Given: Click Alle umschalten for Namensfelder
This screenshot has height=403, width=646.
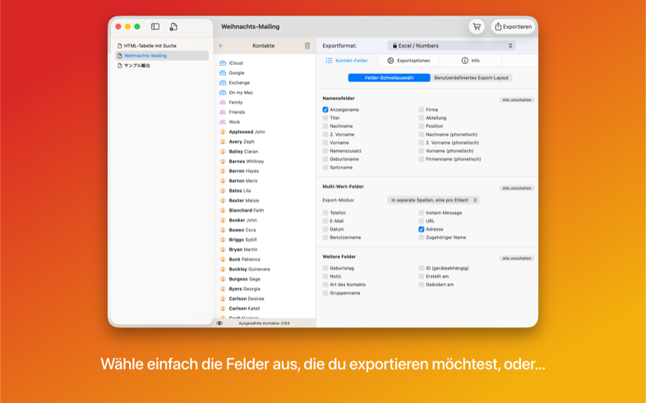Looking at the screenshot, I should [517, 100].
